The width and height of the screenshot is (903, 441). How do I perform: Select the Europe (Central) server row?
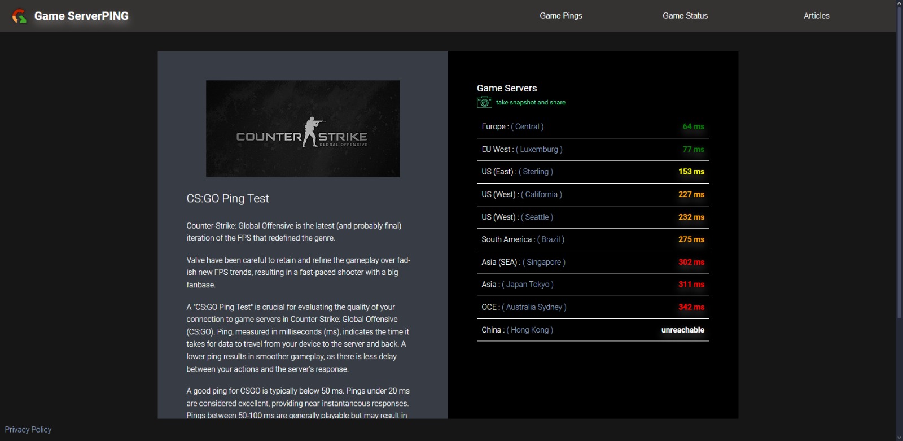(x=593, y=126)
